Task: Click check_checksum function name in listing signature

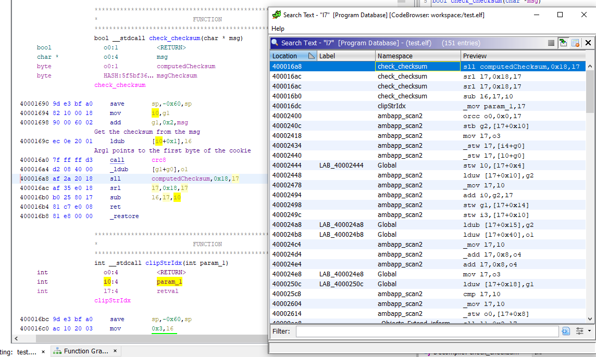Action: (175, 38)
